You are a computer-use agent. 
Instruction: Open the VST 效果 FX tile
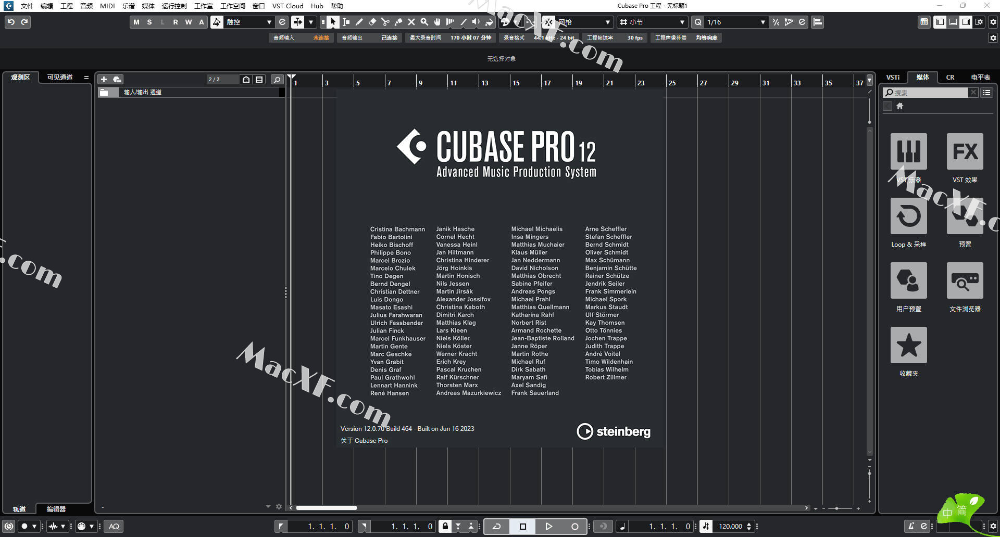tap(965, 151)
